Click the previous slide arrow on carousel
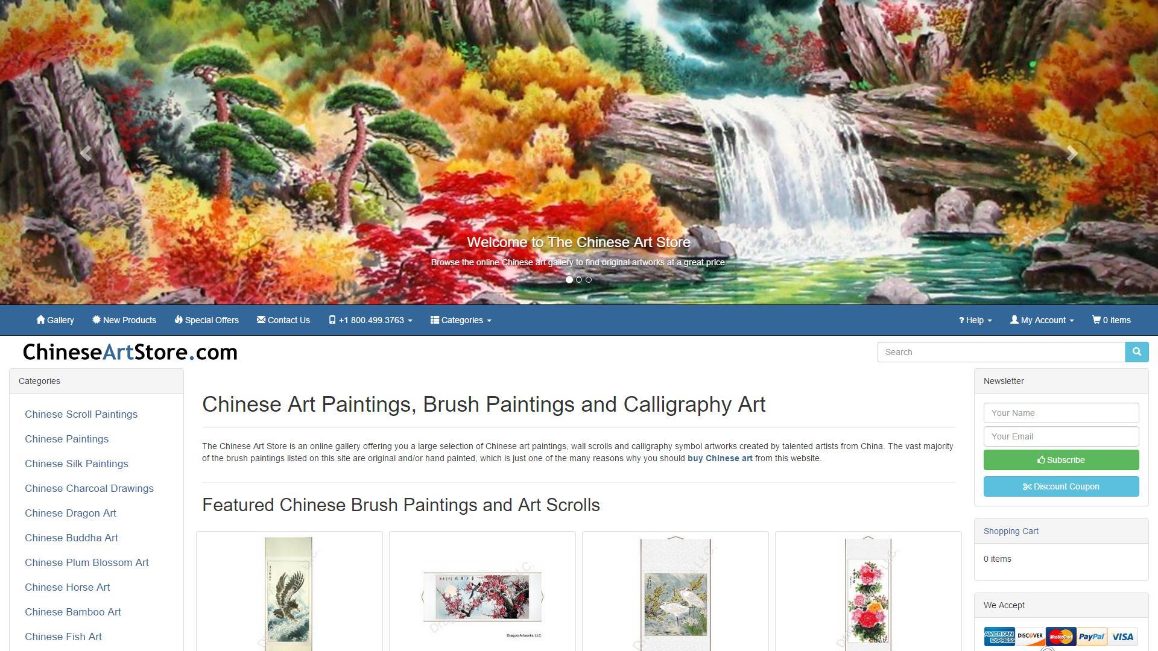The width and height of the screenshot is (1158, 651). pos(86,153)
